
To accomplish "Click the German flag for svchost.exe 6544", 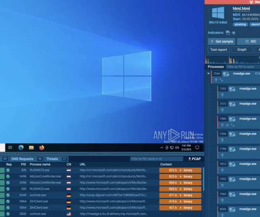I will [x=69, y=195].
